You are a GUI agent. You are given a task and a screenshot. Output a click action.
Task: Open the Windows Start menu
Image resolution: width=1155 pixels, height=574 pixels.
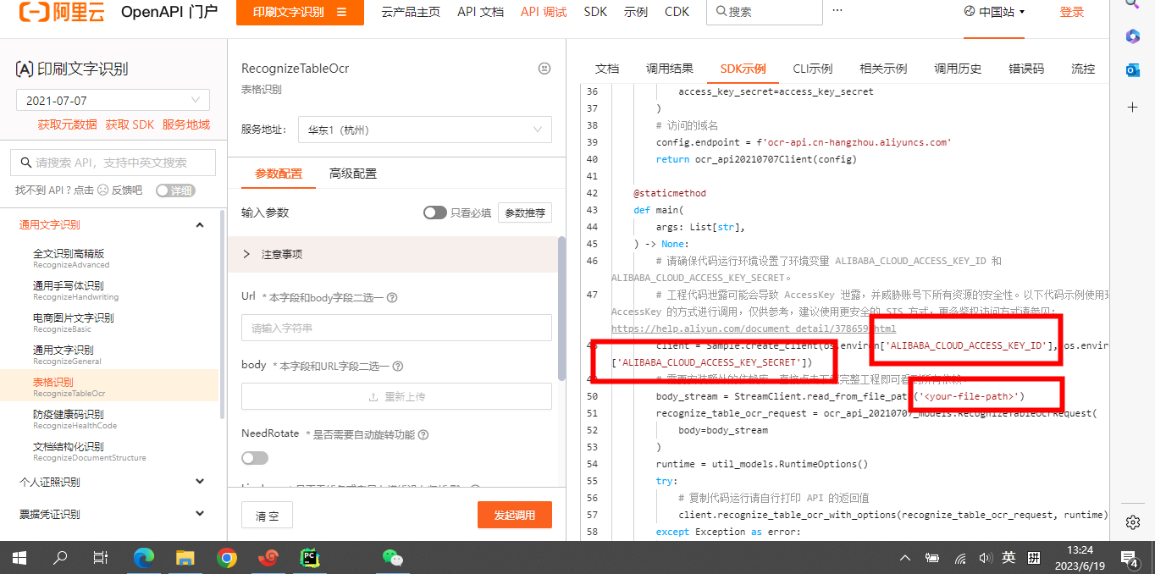[19, 557]
